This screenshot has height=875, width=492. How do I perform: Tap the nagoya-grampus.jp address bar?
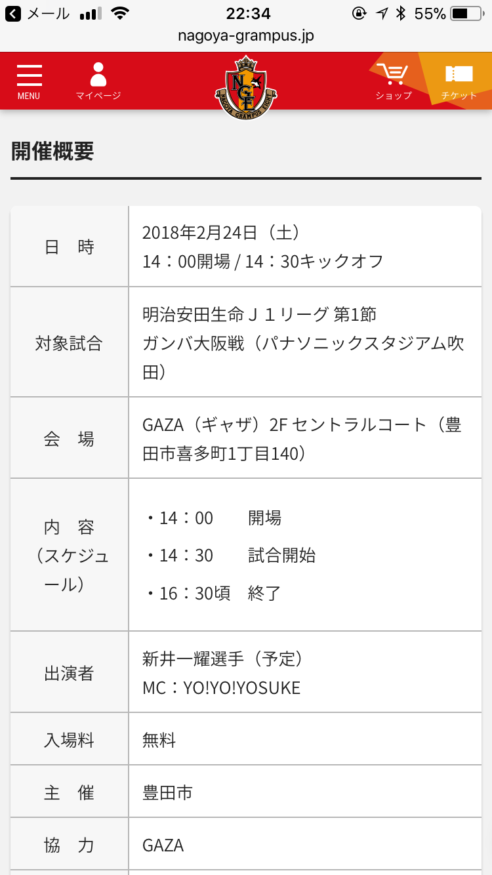(246, 36)
